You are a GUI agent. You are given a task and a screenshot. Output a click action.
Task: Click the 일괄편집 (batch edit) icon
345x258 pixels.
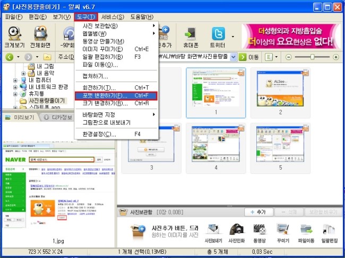(x=330, y=232)
